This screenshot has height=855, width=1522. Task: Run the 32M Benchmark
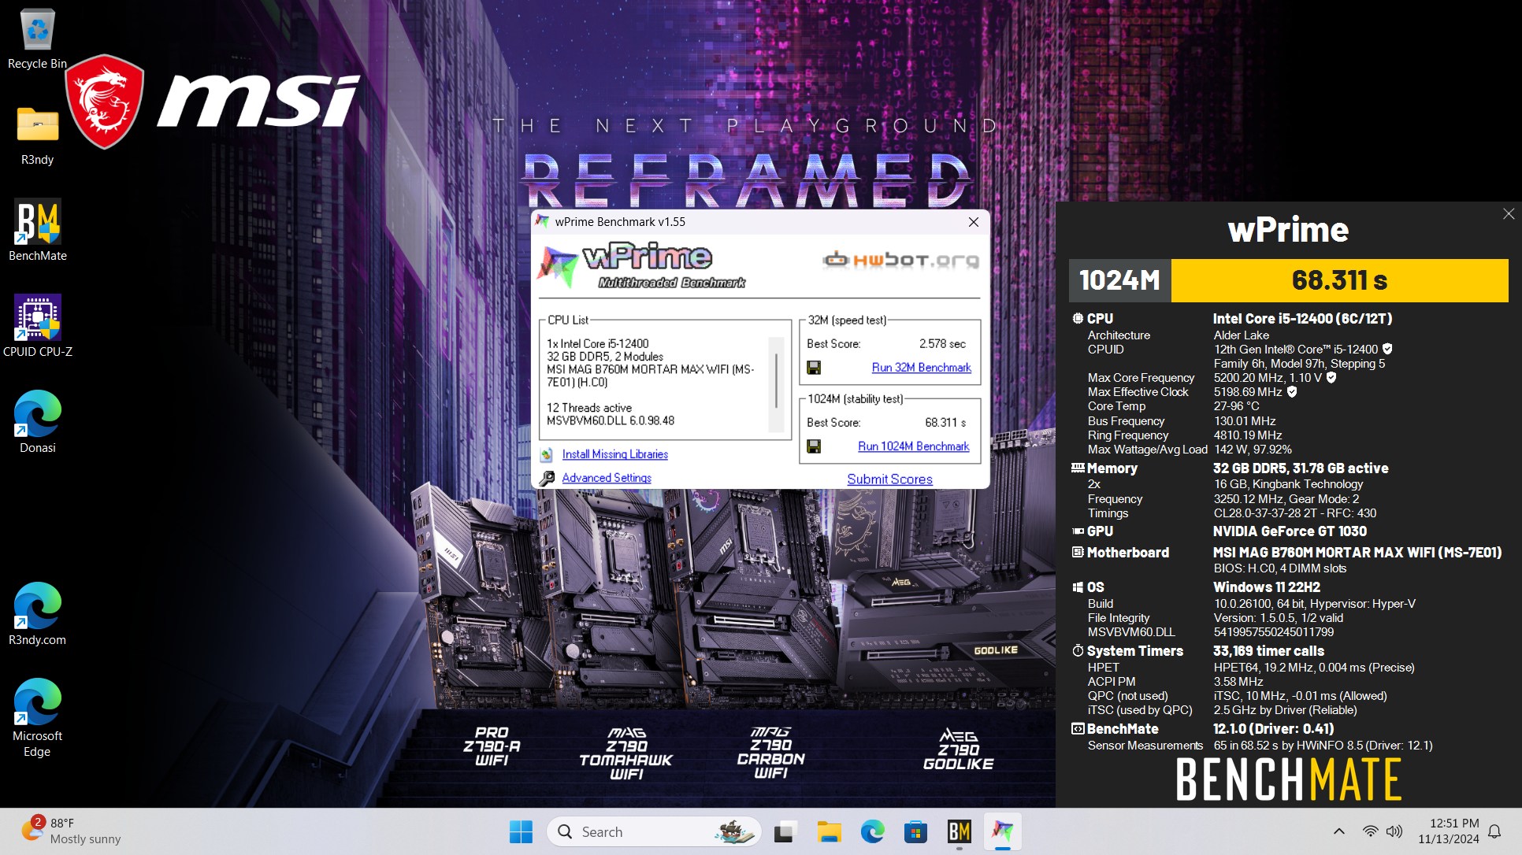(921, 368)
